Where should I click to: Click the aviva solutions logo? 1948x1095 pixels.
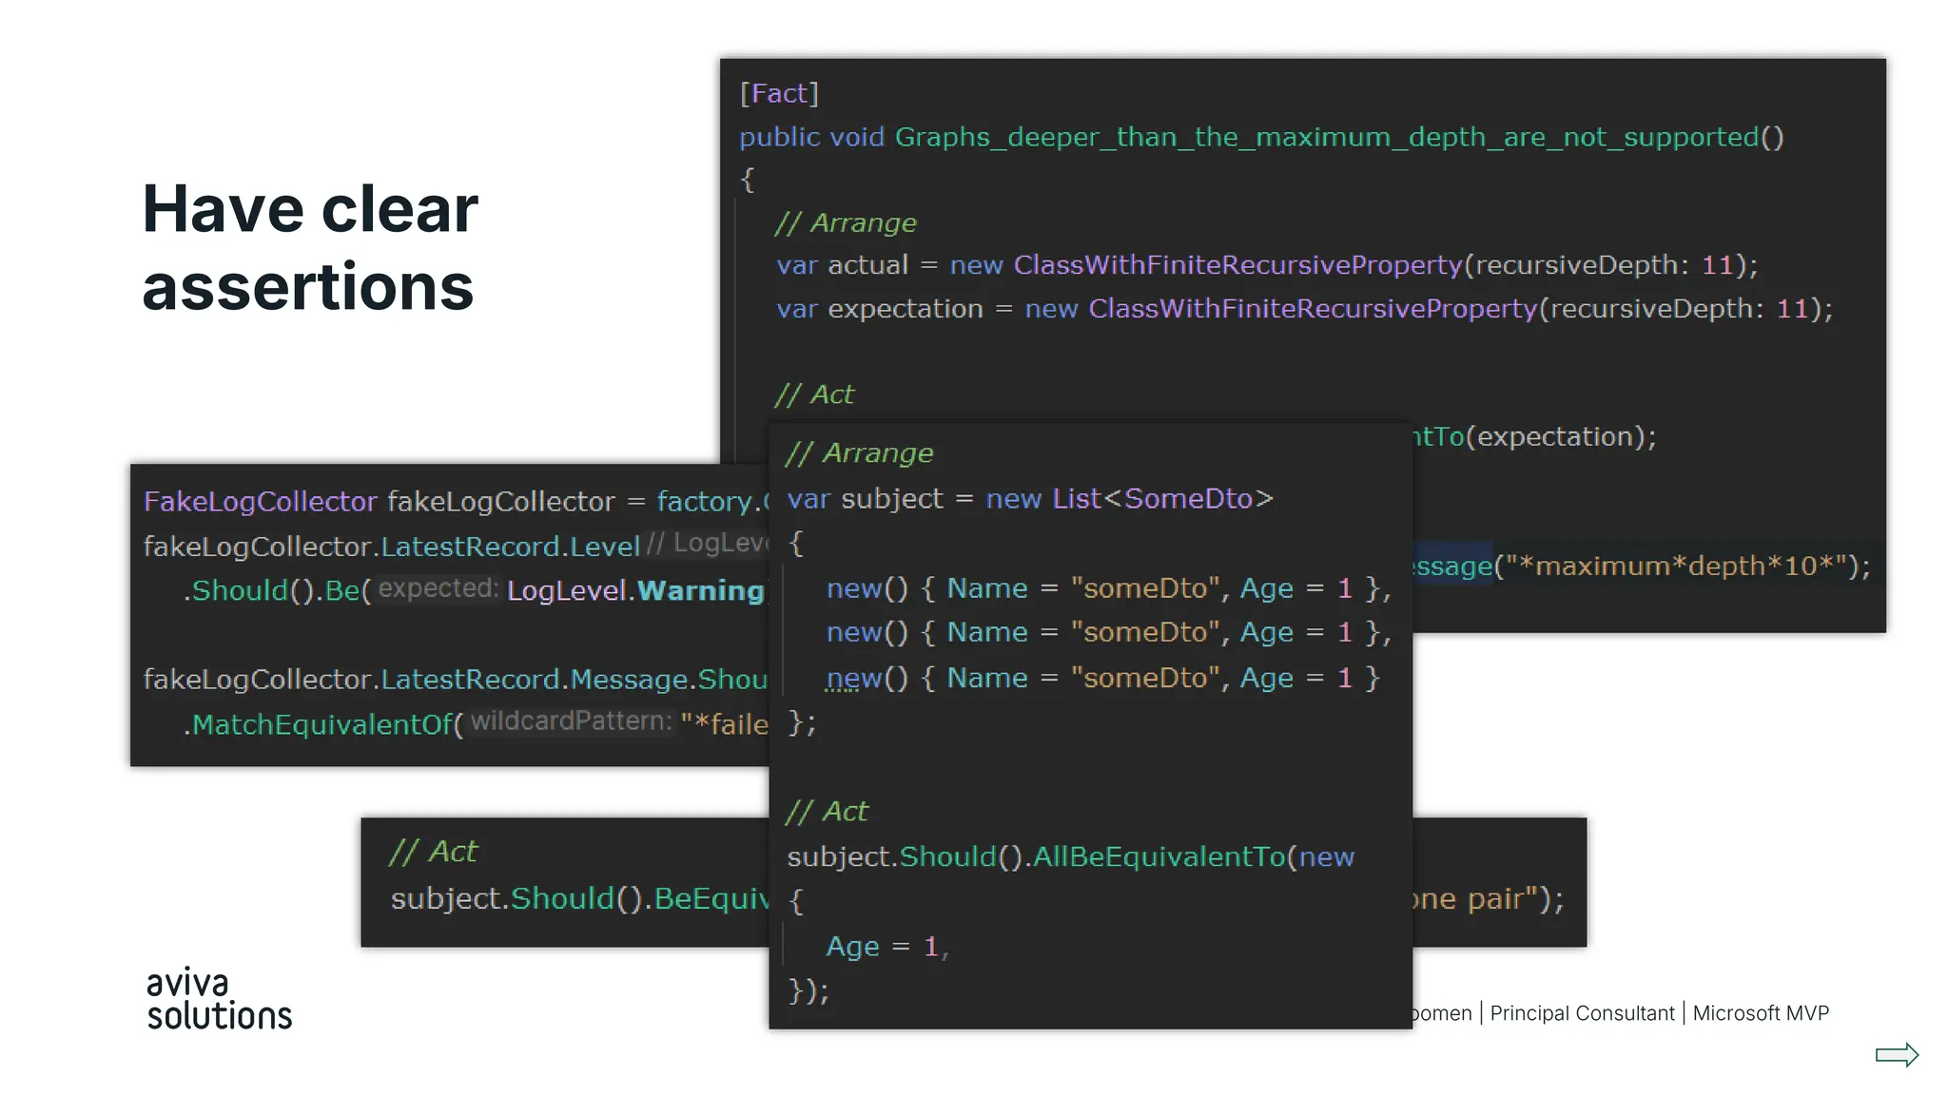pyautogui.click(x=219, y=999)
